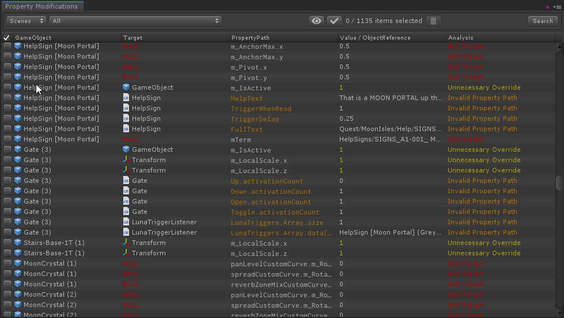Click the Transform icon for m_LocalScale.x of Gate (3)
Image resolution: width=564 pixels, height=318 pixels.
click(126, 160)
